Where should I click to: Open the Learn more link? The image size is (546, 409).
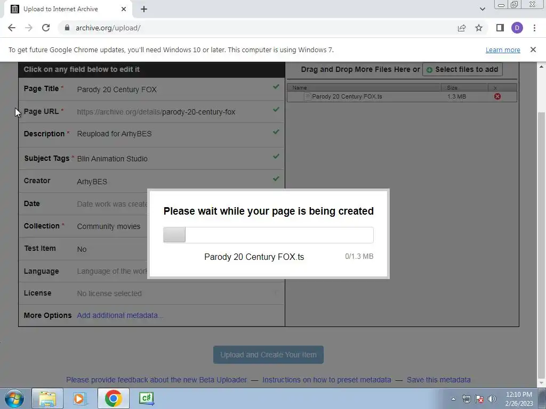pos(503,50)
